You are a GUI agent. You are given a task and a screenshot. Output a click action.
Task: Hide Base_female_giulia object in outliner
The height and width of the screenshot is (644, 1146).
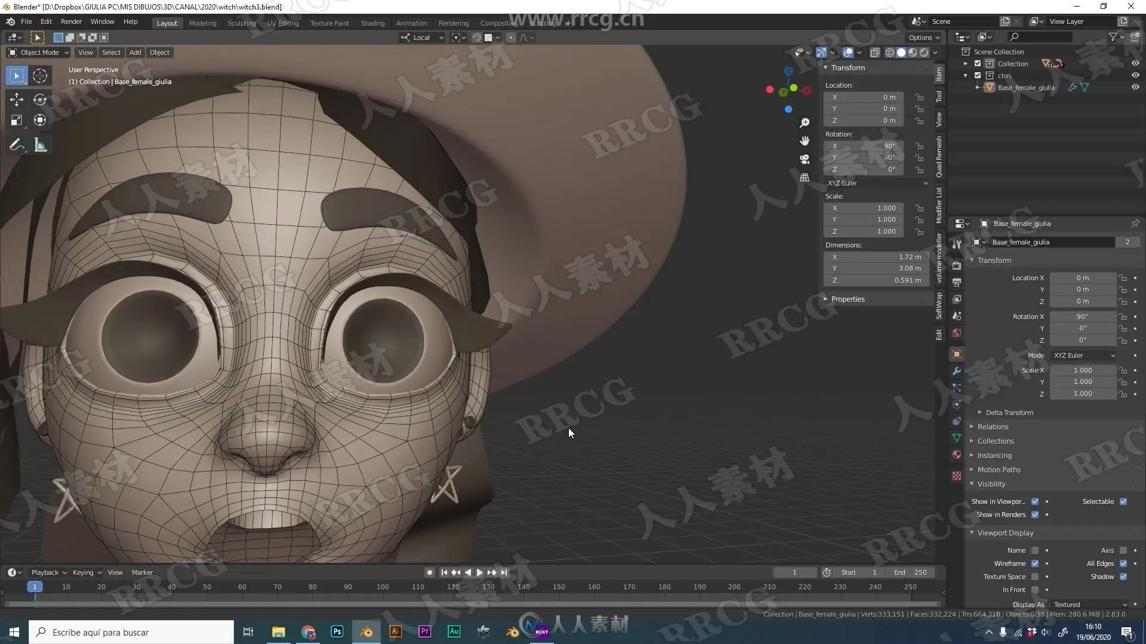1135,88
